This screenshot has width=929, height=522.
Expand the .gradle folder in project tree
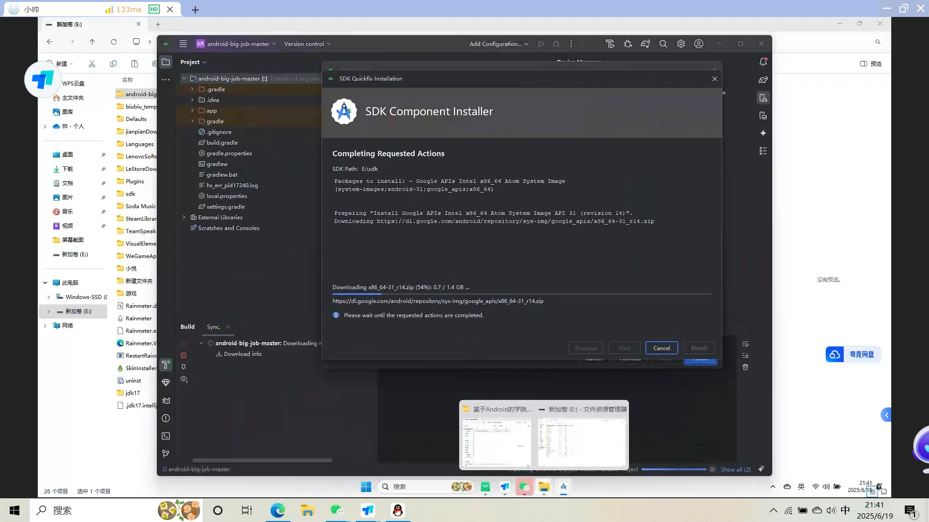point(192,89)
